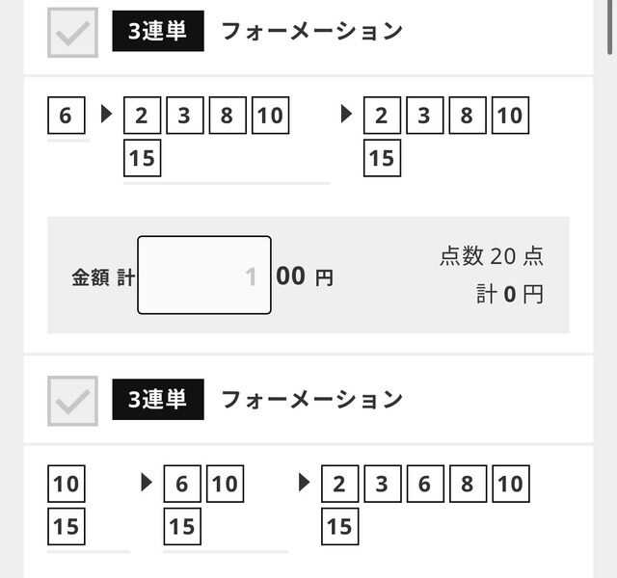
Task: Toggle the second 3連単 formation checkbox
Action: click(x=72, y=401)
